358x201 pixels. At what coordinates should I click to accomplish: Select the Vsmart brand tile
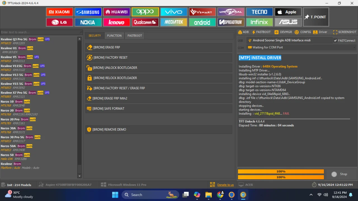click(202, 12)
